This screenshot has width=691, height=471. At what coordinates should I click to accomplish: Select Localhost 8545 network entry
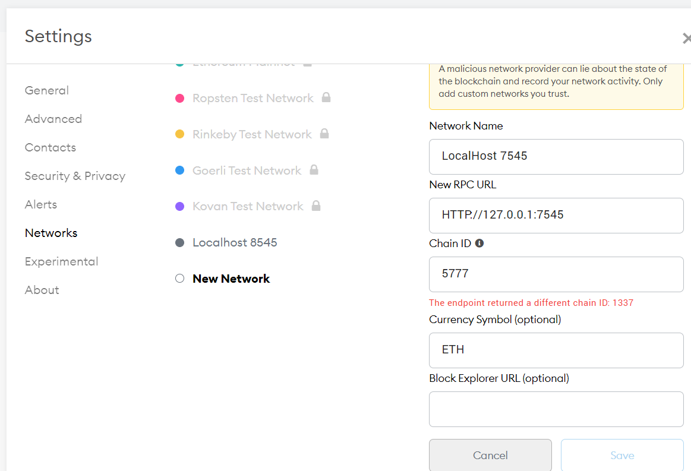235,242
